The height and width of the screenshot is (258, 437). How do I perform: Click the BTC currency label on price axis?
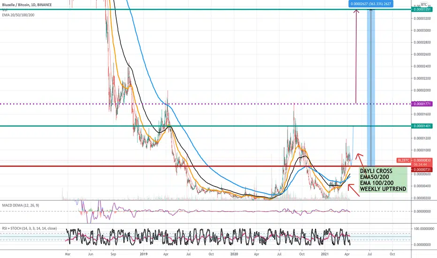424,5
